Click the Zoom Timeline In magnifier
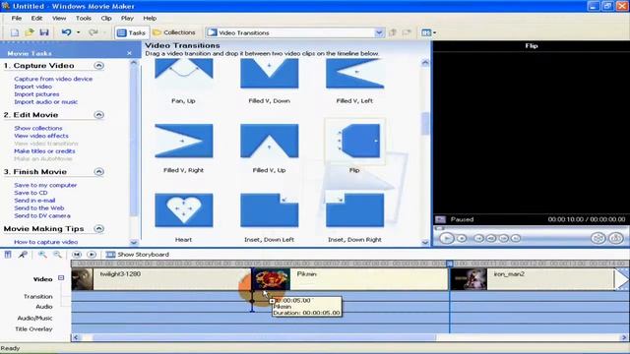 42,255
